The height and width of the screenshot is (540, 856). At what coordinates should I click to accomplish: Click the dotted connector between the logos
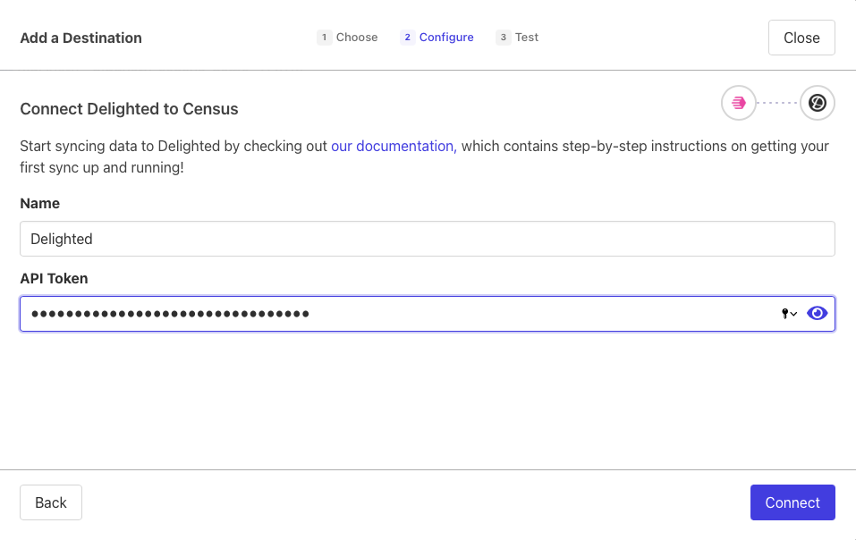pos(777,103)
